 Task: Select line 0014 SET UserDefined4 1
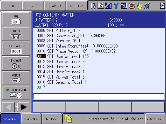tap(60, 72)
